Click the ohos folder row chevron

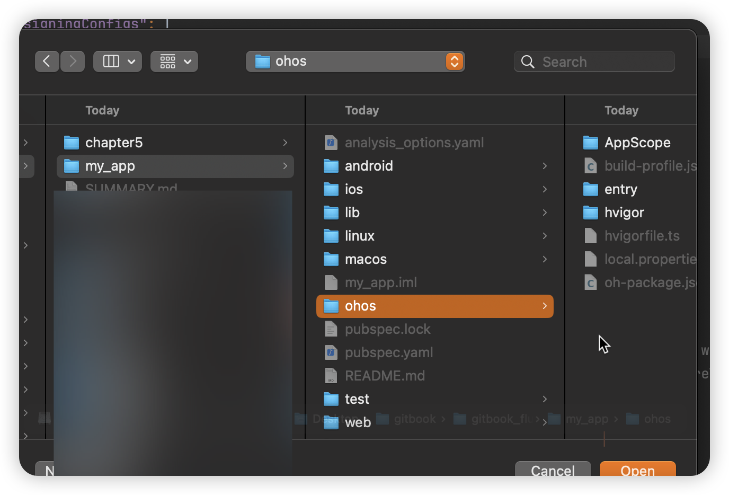point(545,306)
